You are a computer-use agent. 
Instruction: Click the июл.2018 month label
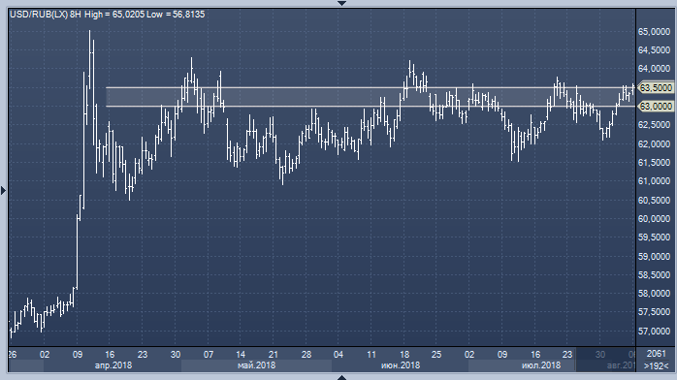click(x=541, y=365)
